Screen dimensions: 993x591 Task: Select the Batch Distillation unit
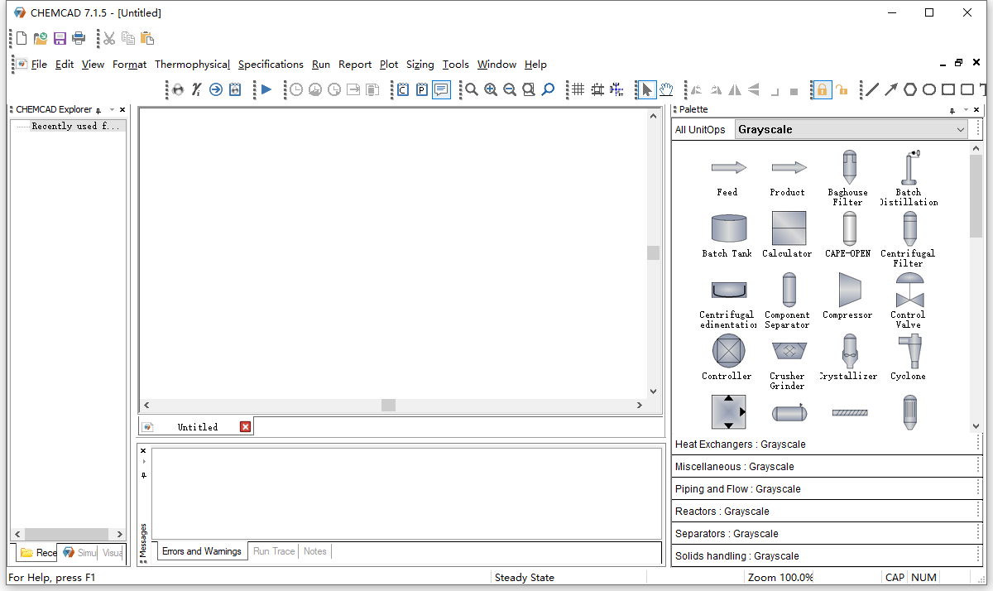tap(909, 167)
